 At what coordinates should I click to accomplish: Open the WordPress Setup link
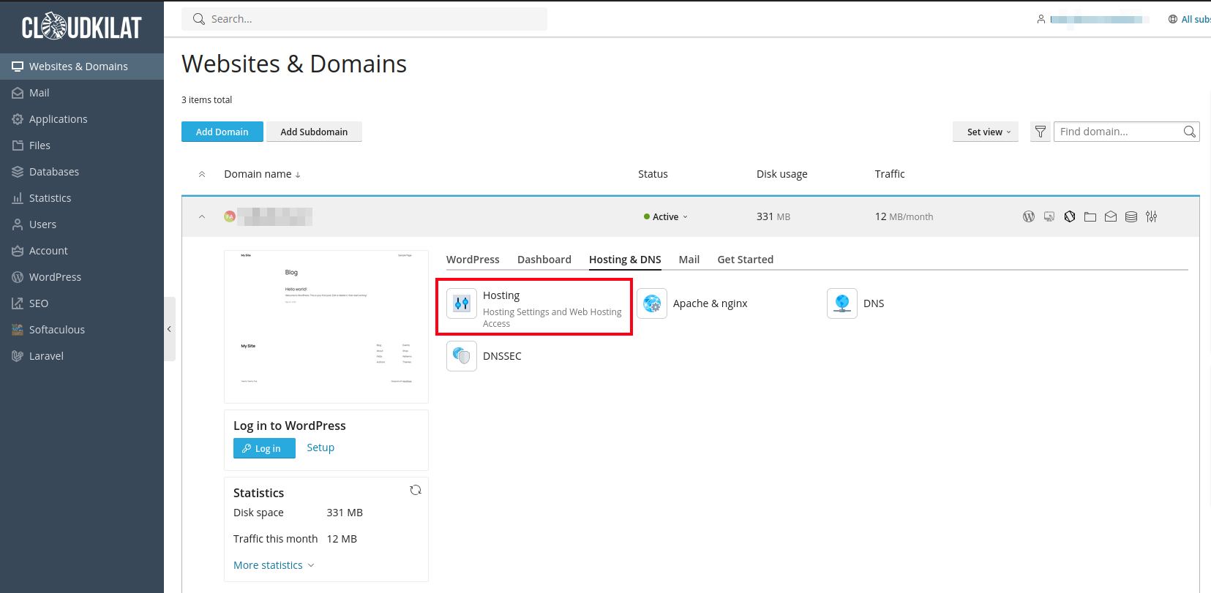[320, 447]
